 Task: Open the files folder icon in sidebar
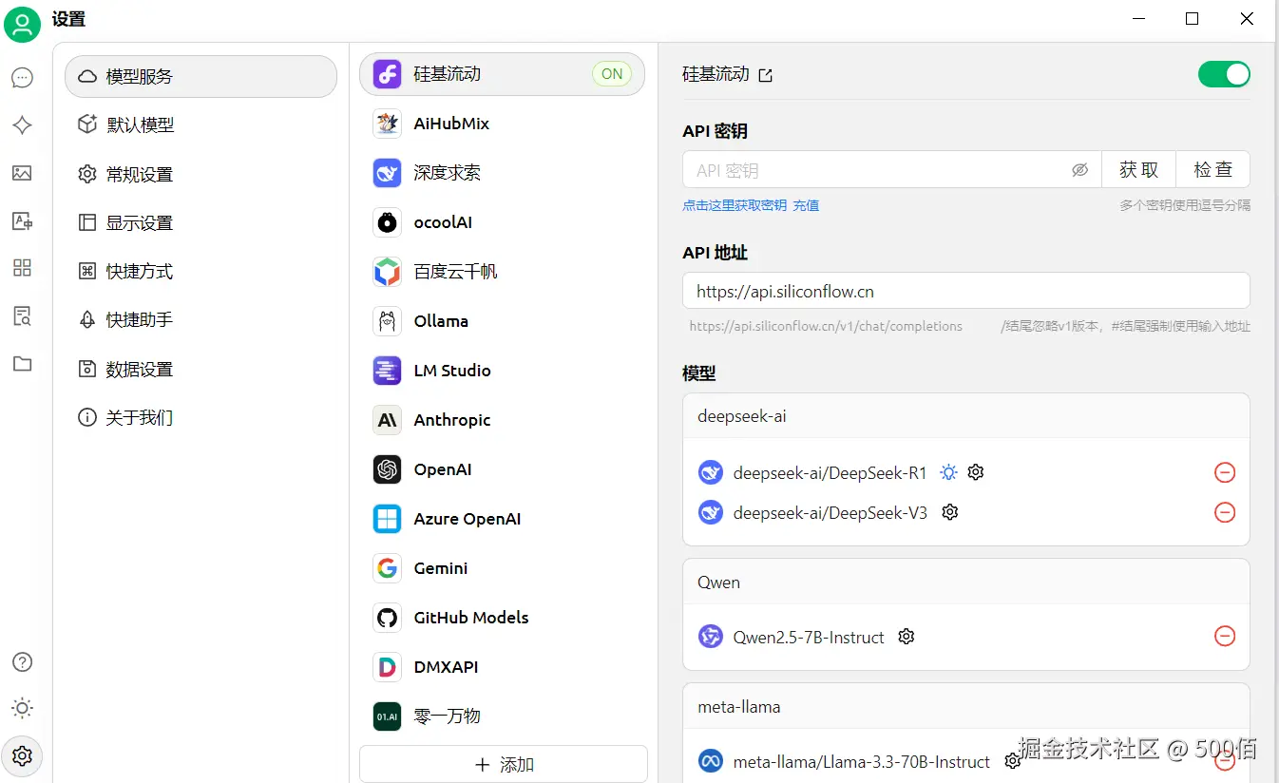22,363
